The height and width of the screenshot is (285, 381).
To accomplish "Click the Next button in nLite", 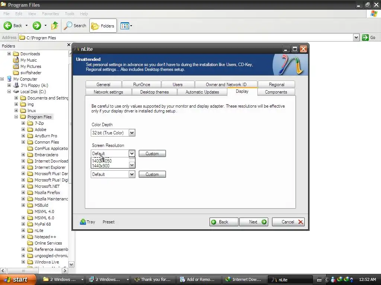I will point(253,222).
